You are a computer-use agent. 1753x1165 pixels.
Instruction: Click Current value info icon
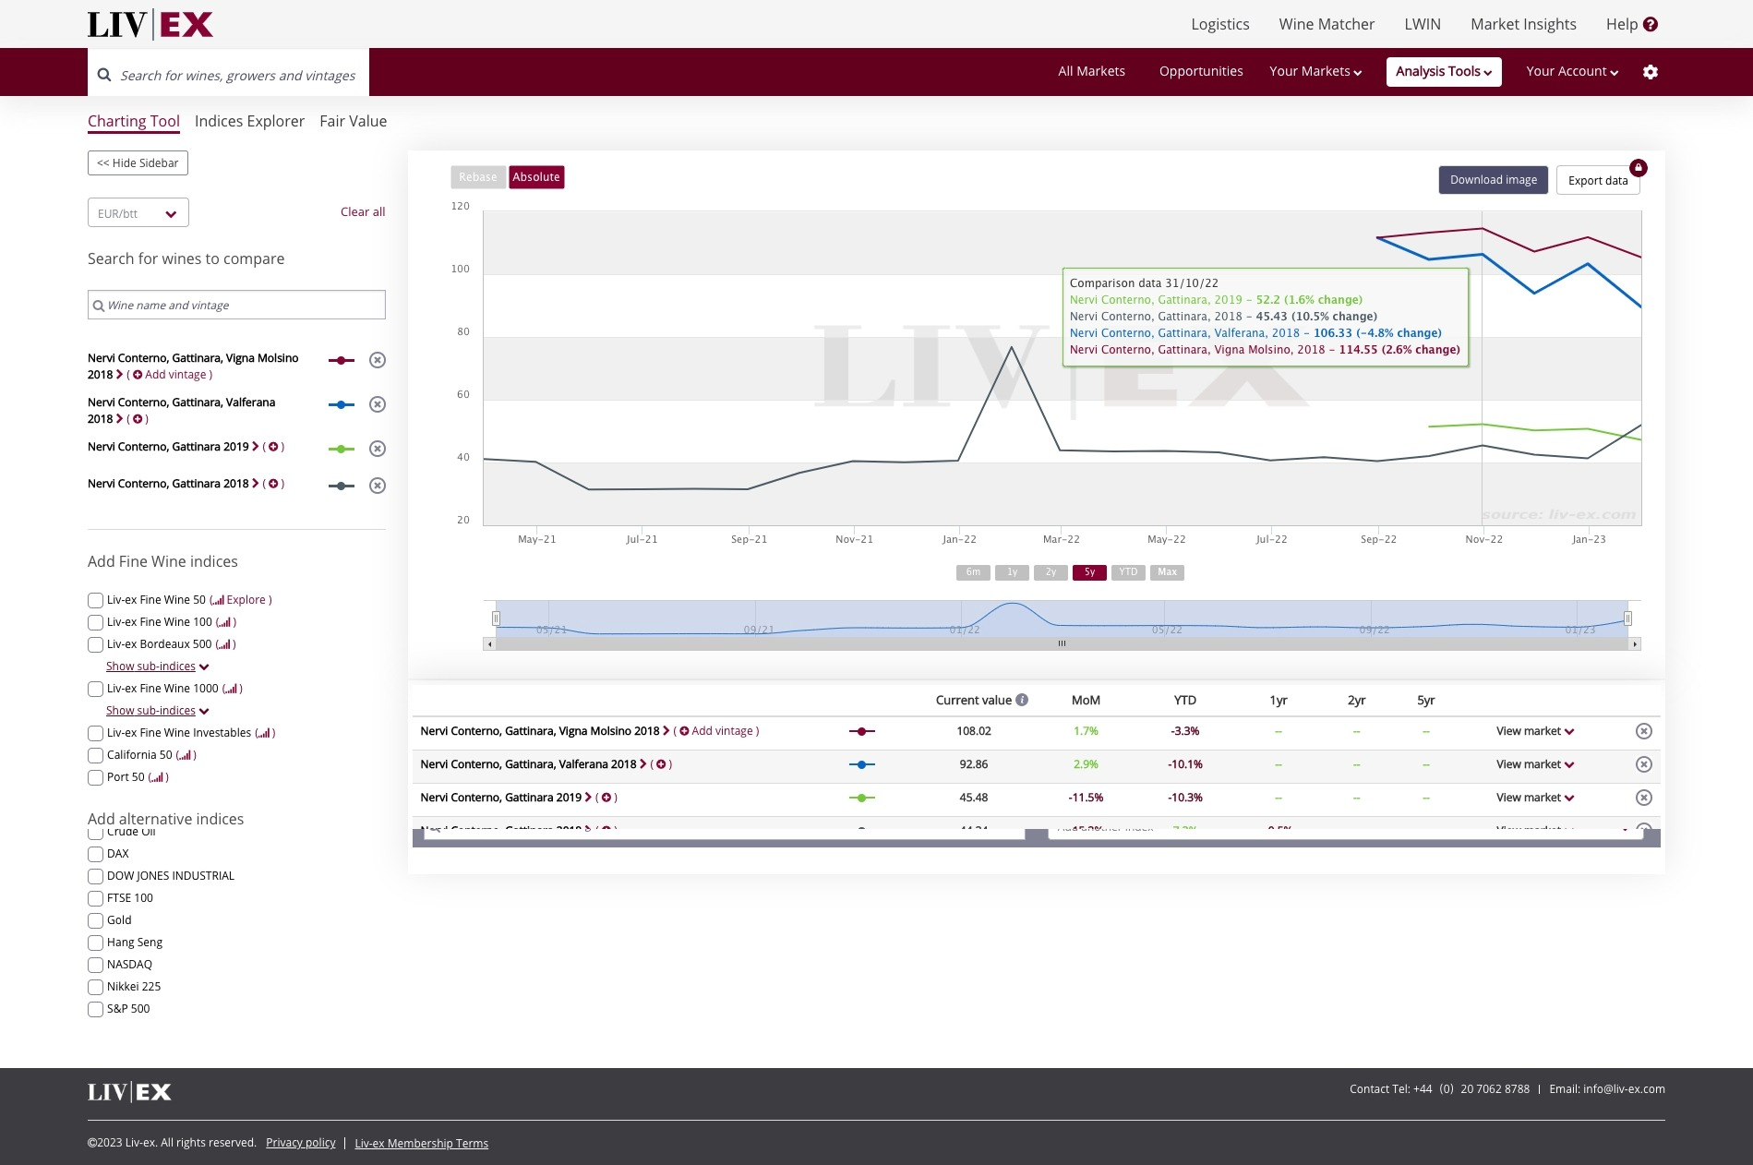coord(1022,700)
